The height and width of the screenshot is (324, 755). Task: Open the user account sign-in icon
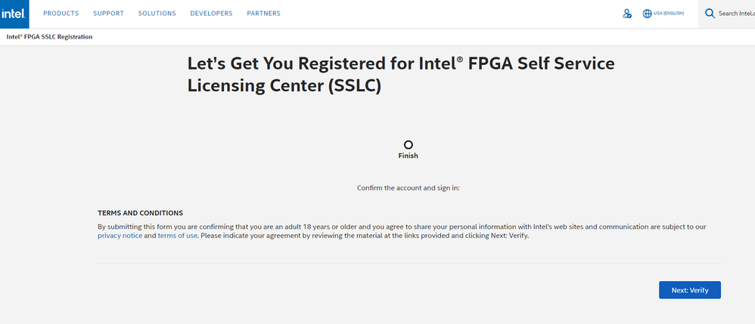(626, 14)
